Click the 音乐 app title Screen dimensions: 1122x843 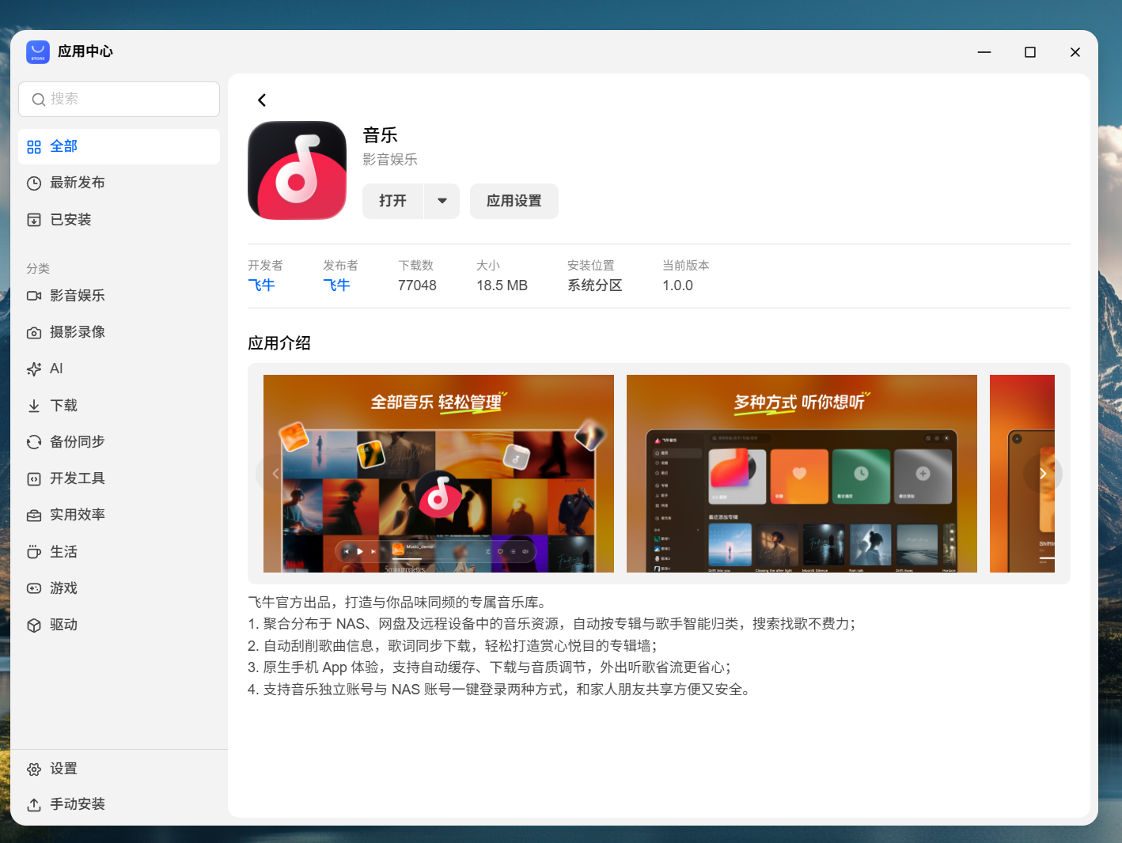tap(380, 135)
